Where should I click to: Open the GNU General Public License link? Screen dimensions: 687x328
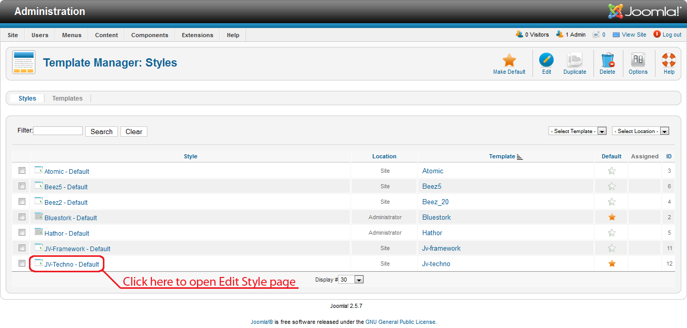pos(401,322)
